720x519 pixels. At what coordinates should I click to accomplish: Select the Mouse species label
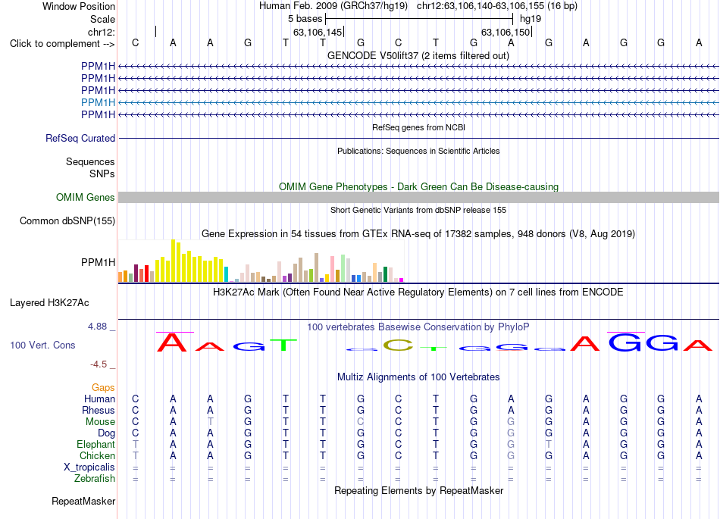(x=101, y=421)
